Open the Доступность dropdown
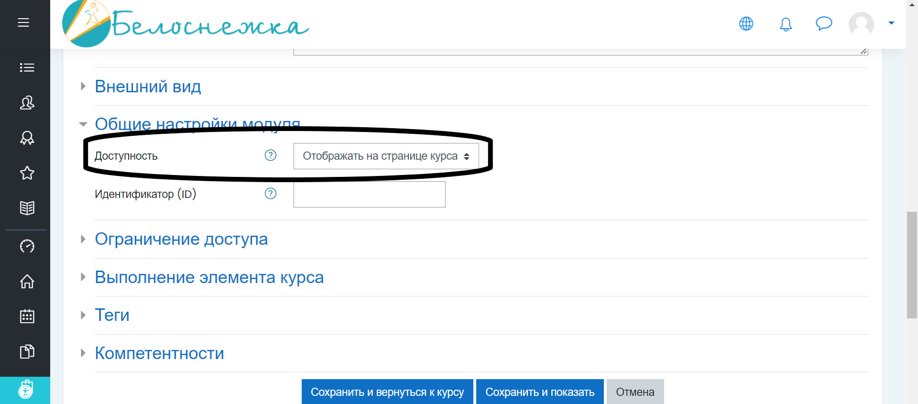This screenshot has height=404, width=918. pos(386,156)
